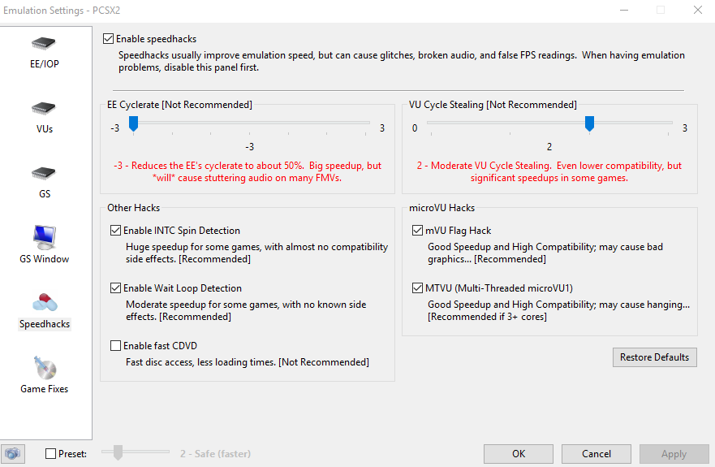The width and height of the screenshot is (715, 467).
Task: Select the VUs chip icon
Action: click(x=44, y=109)
